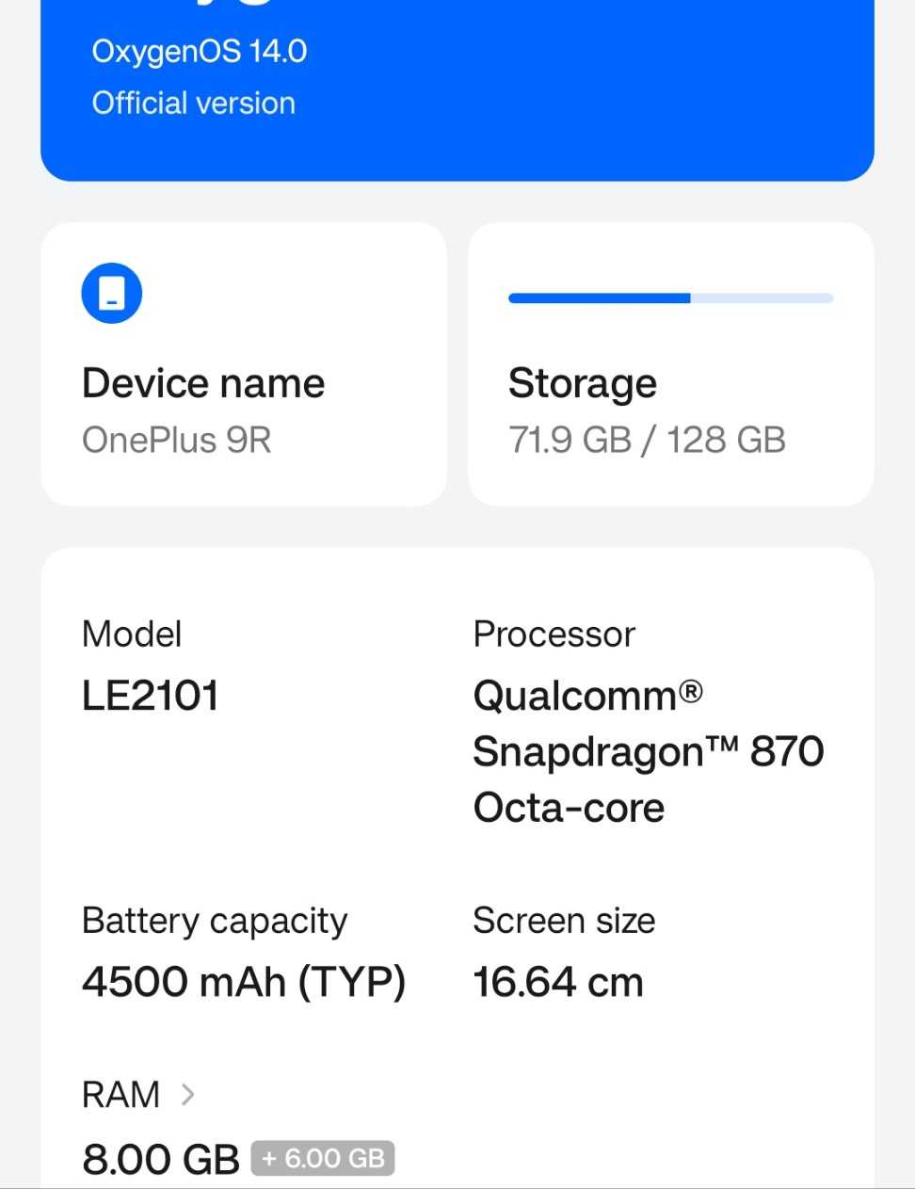
Task: Tap the Battery capacity label
Action: tap(215, 921)
